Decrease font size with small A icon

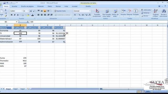(34, 11)
